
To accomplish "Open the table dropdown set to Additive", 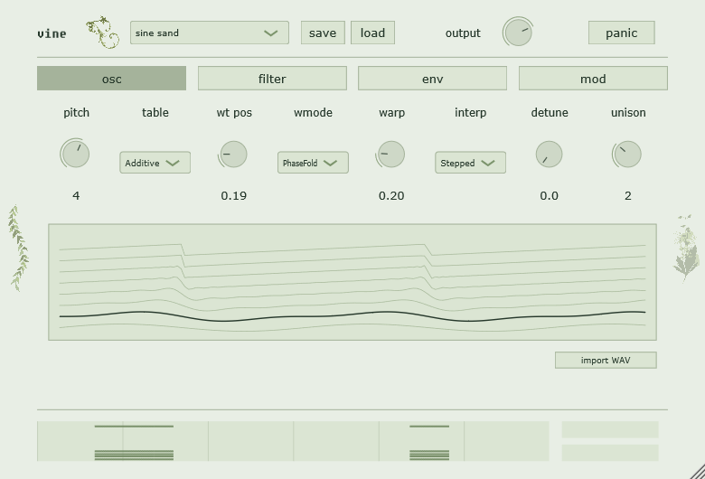I will [155, 163].
